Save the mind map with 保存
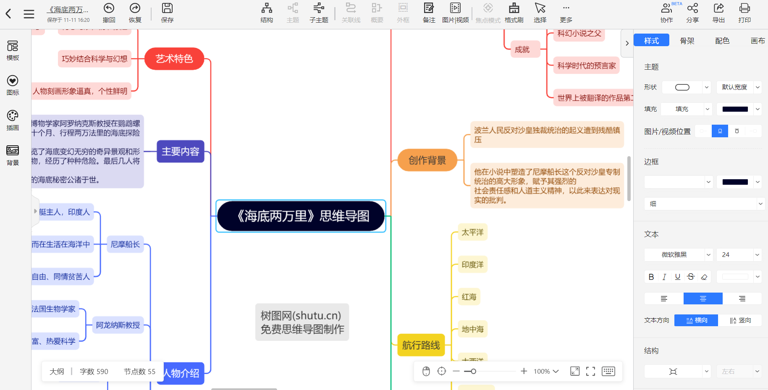This screenshot has height=390, width=768. (x=167, y=13)
